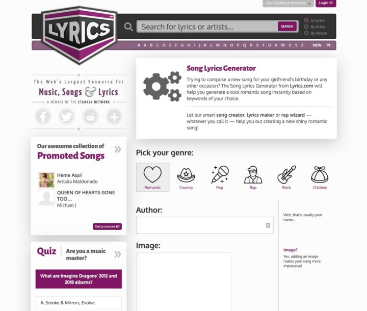
Task: Click the Login button
Action: click(x=325, y=3)
